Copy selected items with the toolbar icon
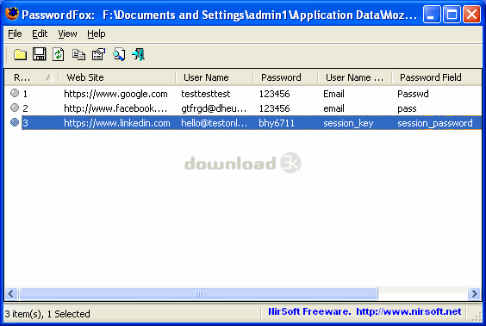The height and width of the screenshot is (326, 486). click(x=78, y=55)
